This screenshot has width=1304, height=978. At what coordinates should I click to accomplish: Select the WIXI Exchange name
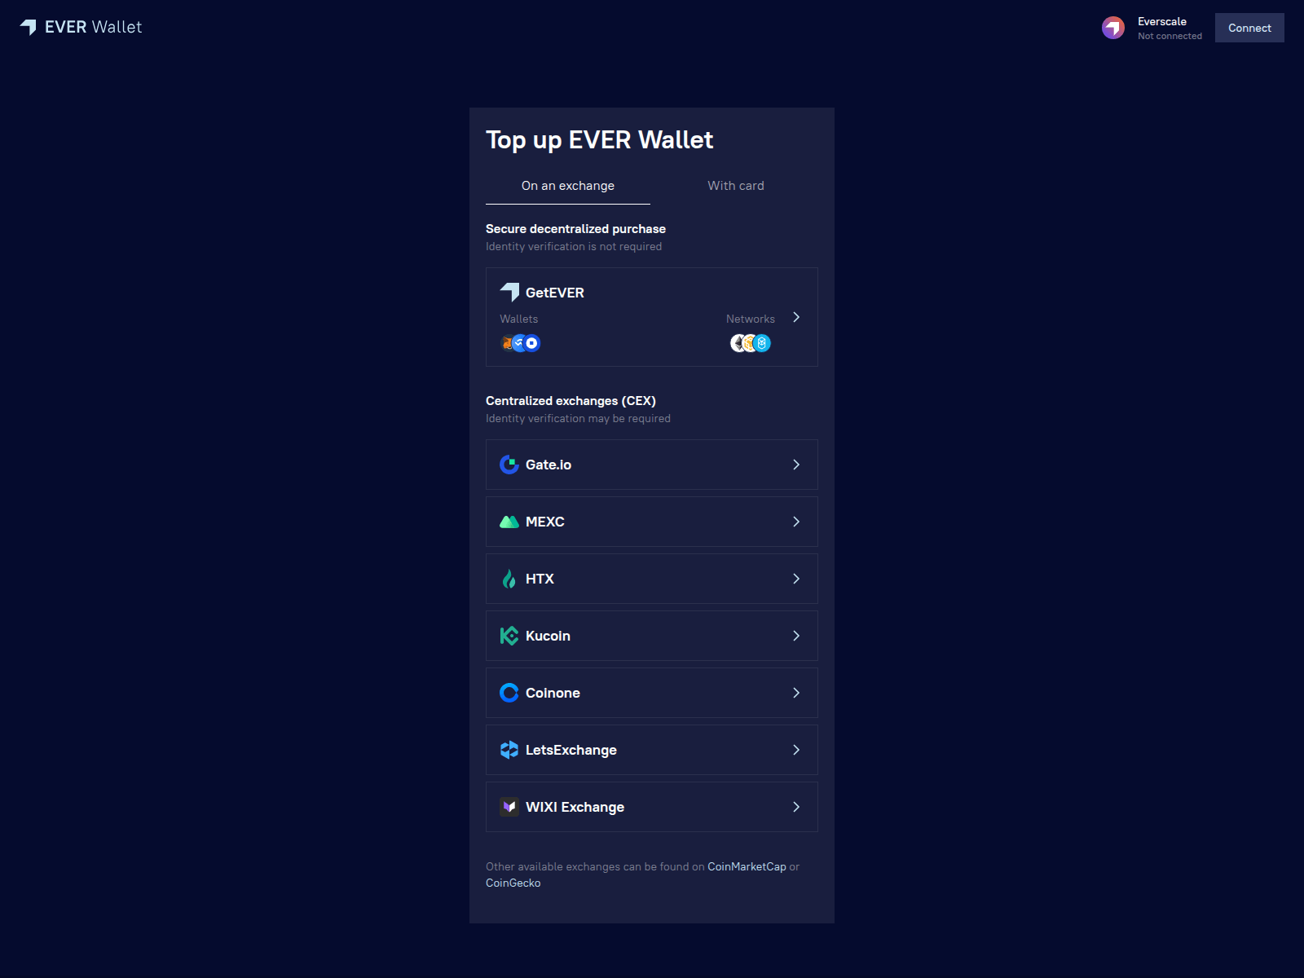click(575, 807)
